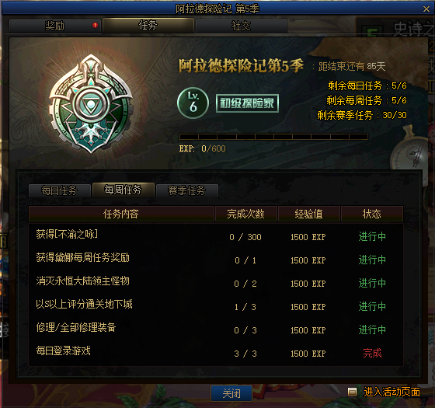Click the pocket watch decoration at right

(412, 150)
